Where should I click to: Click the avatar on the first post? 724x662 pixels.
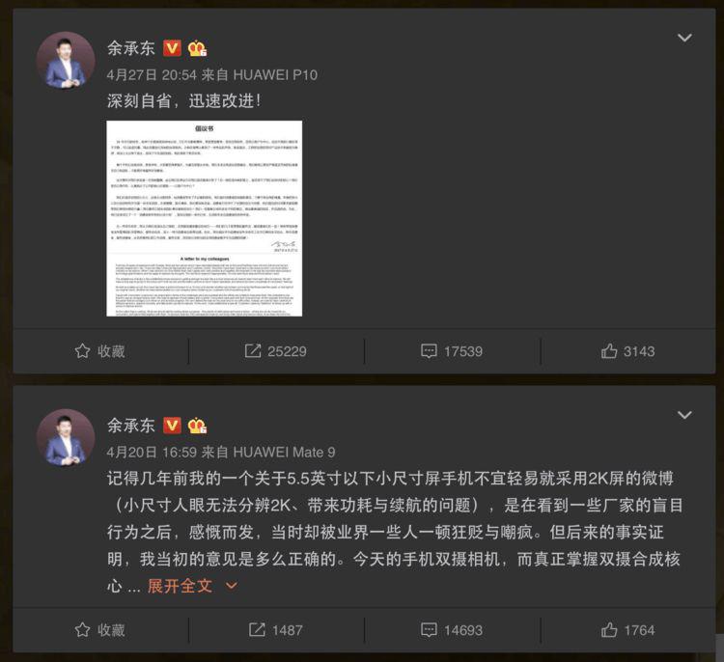click(66, 60)
